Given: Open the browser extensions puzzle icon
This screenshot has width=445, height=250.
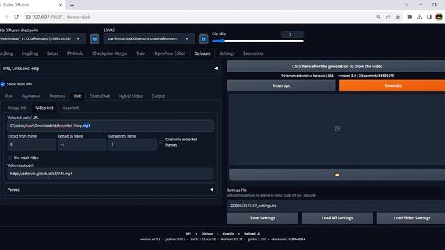Looking at the screenshot, I should (410, 17).
